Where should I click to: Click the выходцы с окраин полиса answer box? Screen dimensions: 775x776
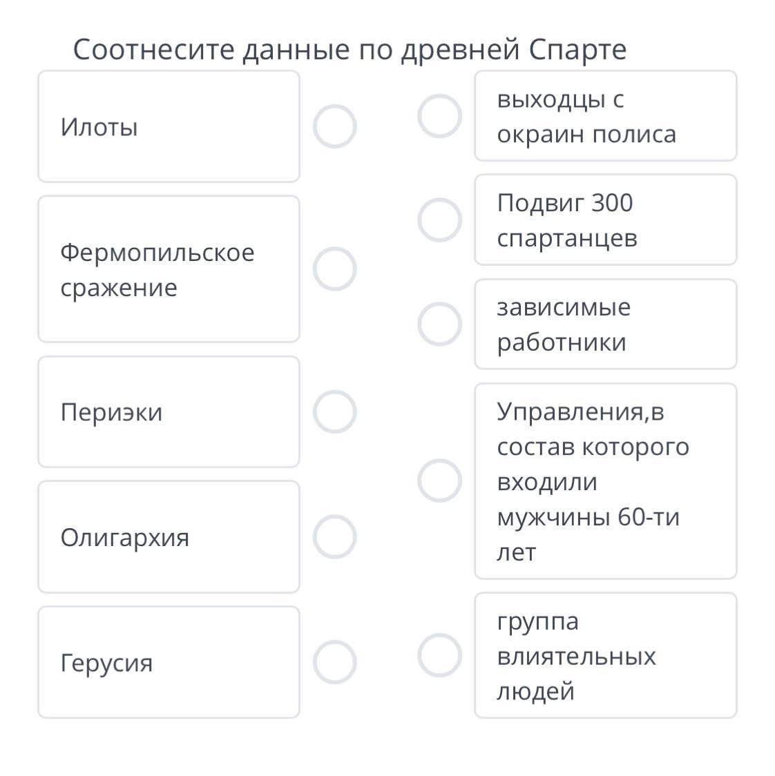pyautogui.click(x=605, y=116)
